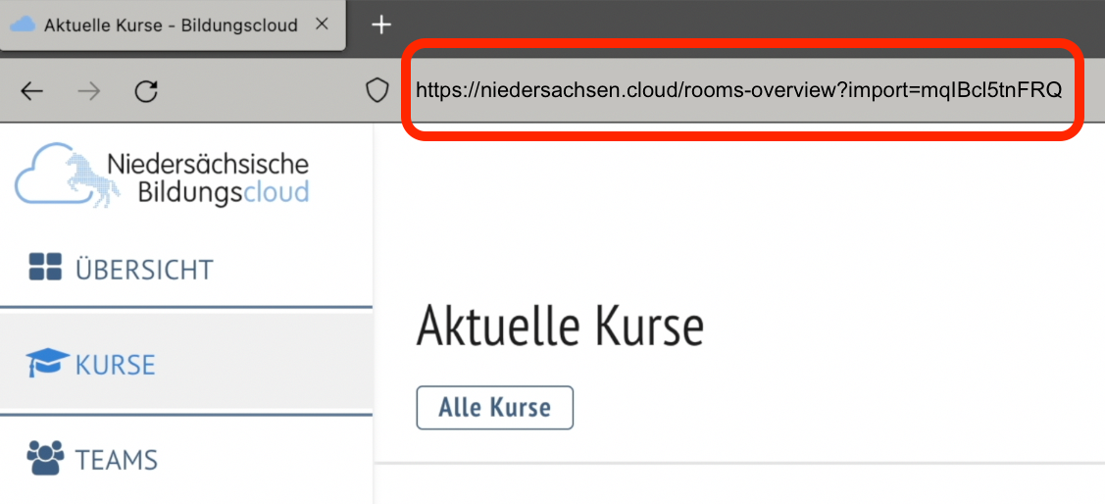The height and width of the screenshot is (504, 1105).
Task: Click the Niedersächsische Bildungscloud logo text
Action: tap(207, 176)
